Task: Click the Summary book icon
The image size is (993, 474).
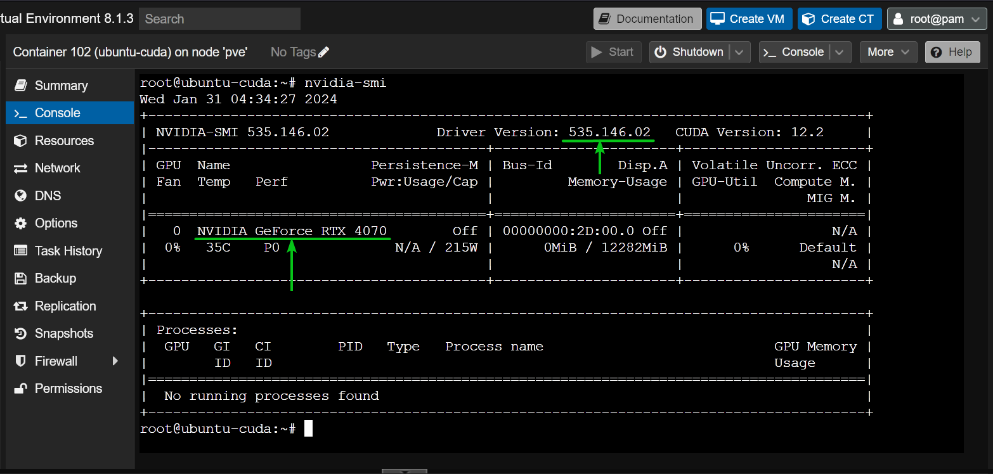Action: point(21,86)
